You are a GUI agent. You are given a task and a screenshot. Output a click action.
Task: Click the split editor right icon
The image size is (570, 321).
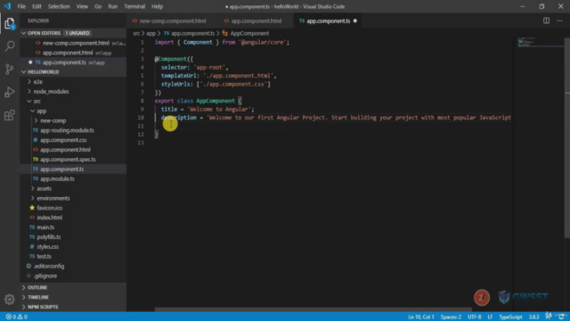[x=546, y=21]
